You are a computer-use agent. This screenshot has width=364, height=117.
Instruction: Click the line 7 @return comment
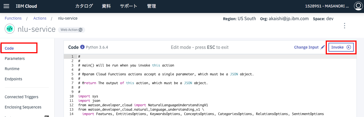(x=143, y=83)
